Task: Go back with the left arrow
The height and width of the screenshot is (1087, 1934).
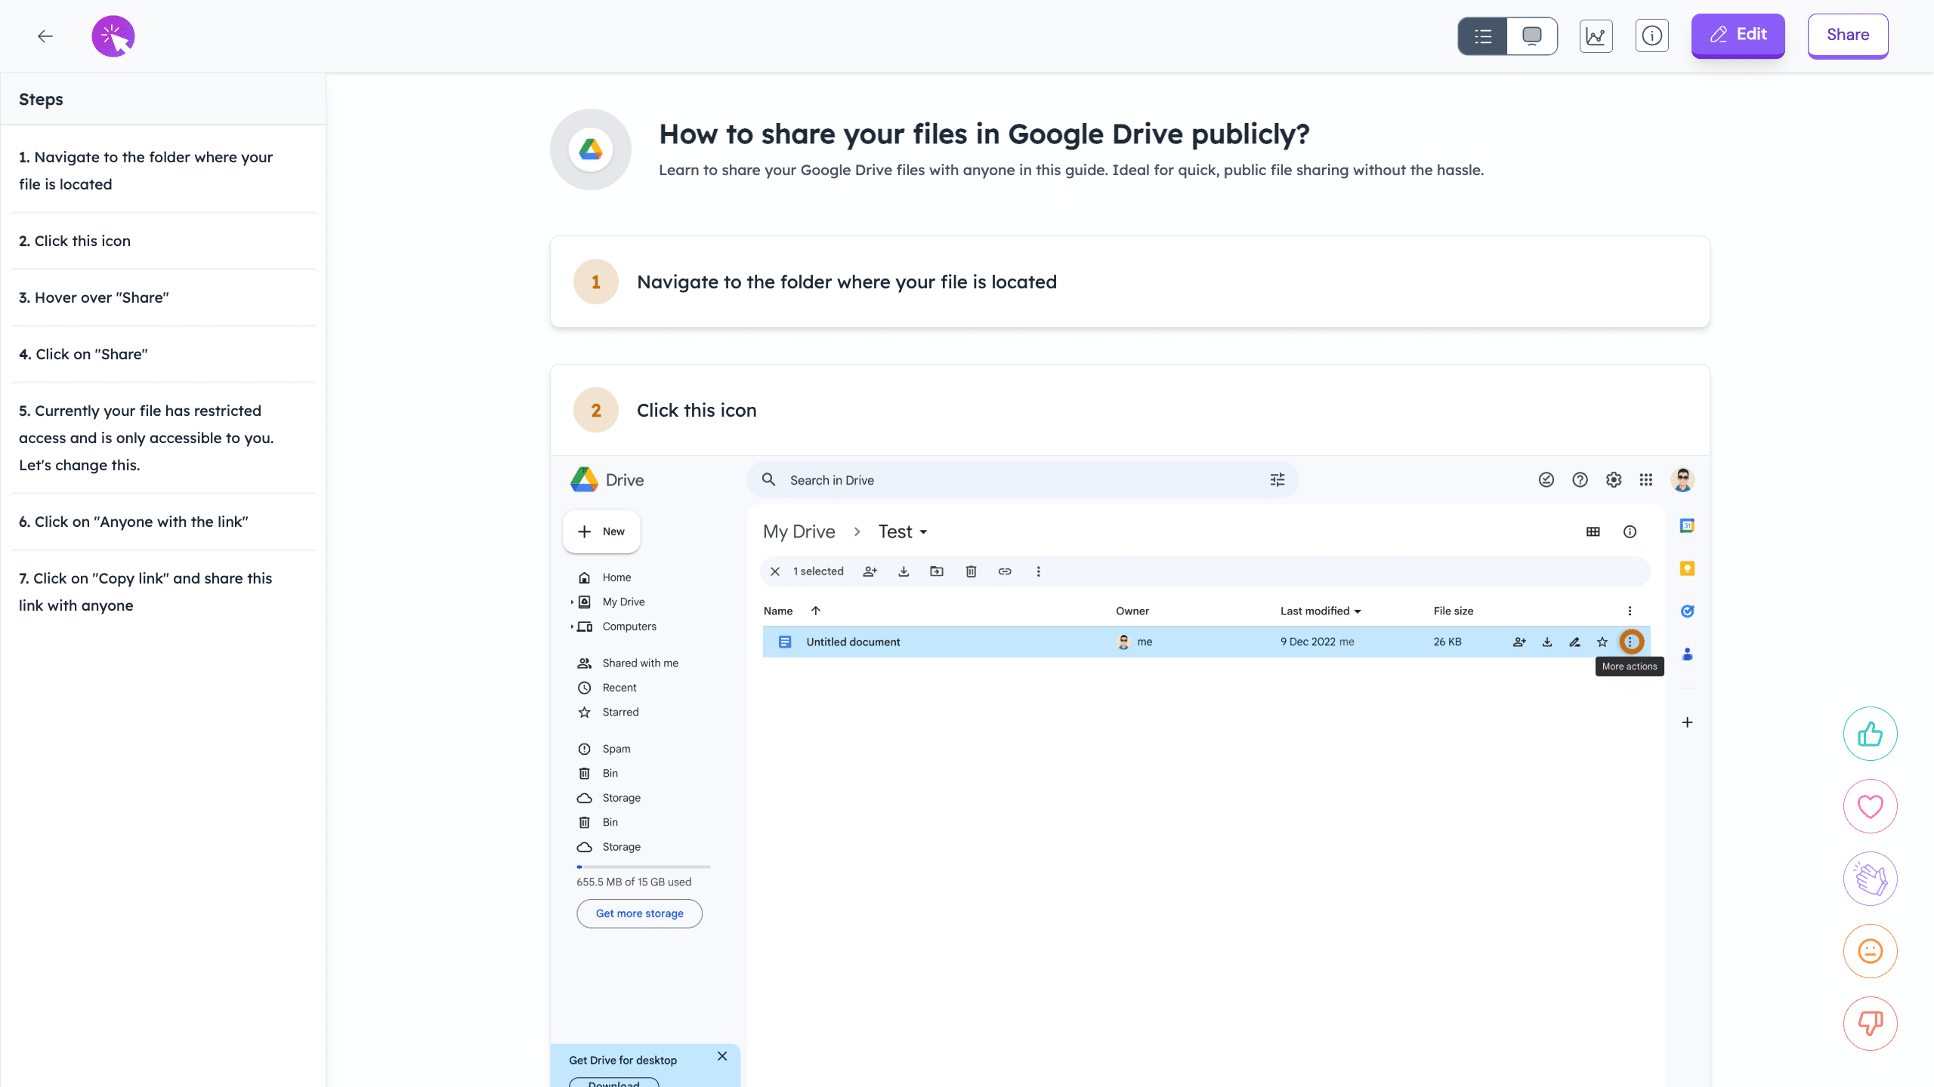Action: click(45, 35)
